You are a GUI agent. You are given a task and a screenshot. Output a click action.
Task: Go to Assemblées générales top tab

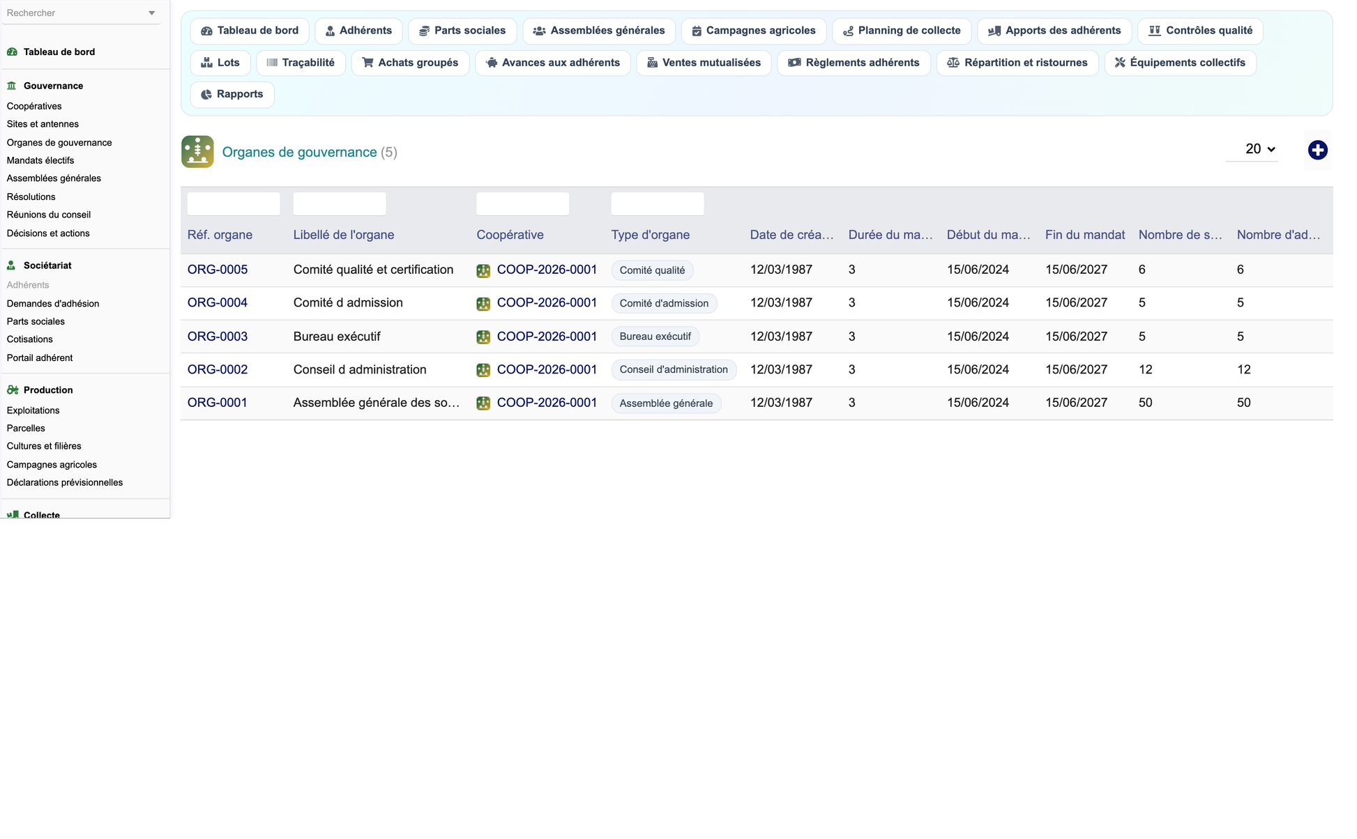pos(599,31)
